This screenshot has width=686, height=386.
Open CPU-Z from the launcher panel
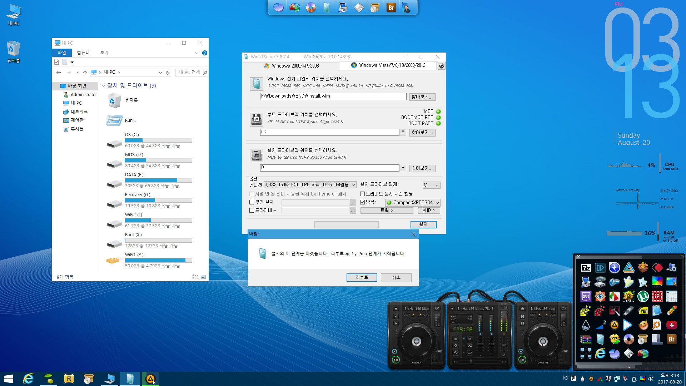pyautogui.click(x=586, y=296)
